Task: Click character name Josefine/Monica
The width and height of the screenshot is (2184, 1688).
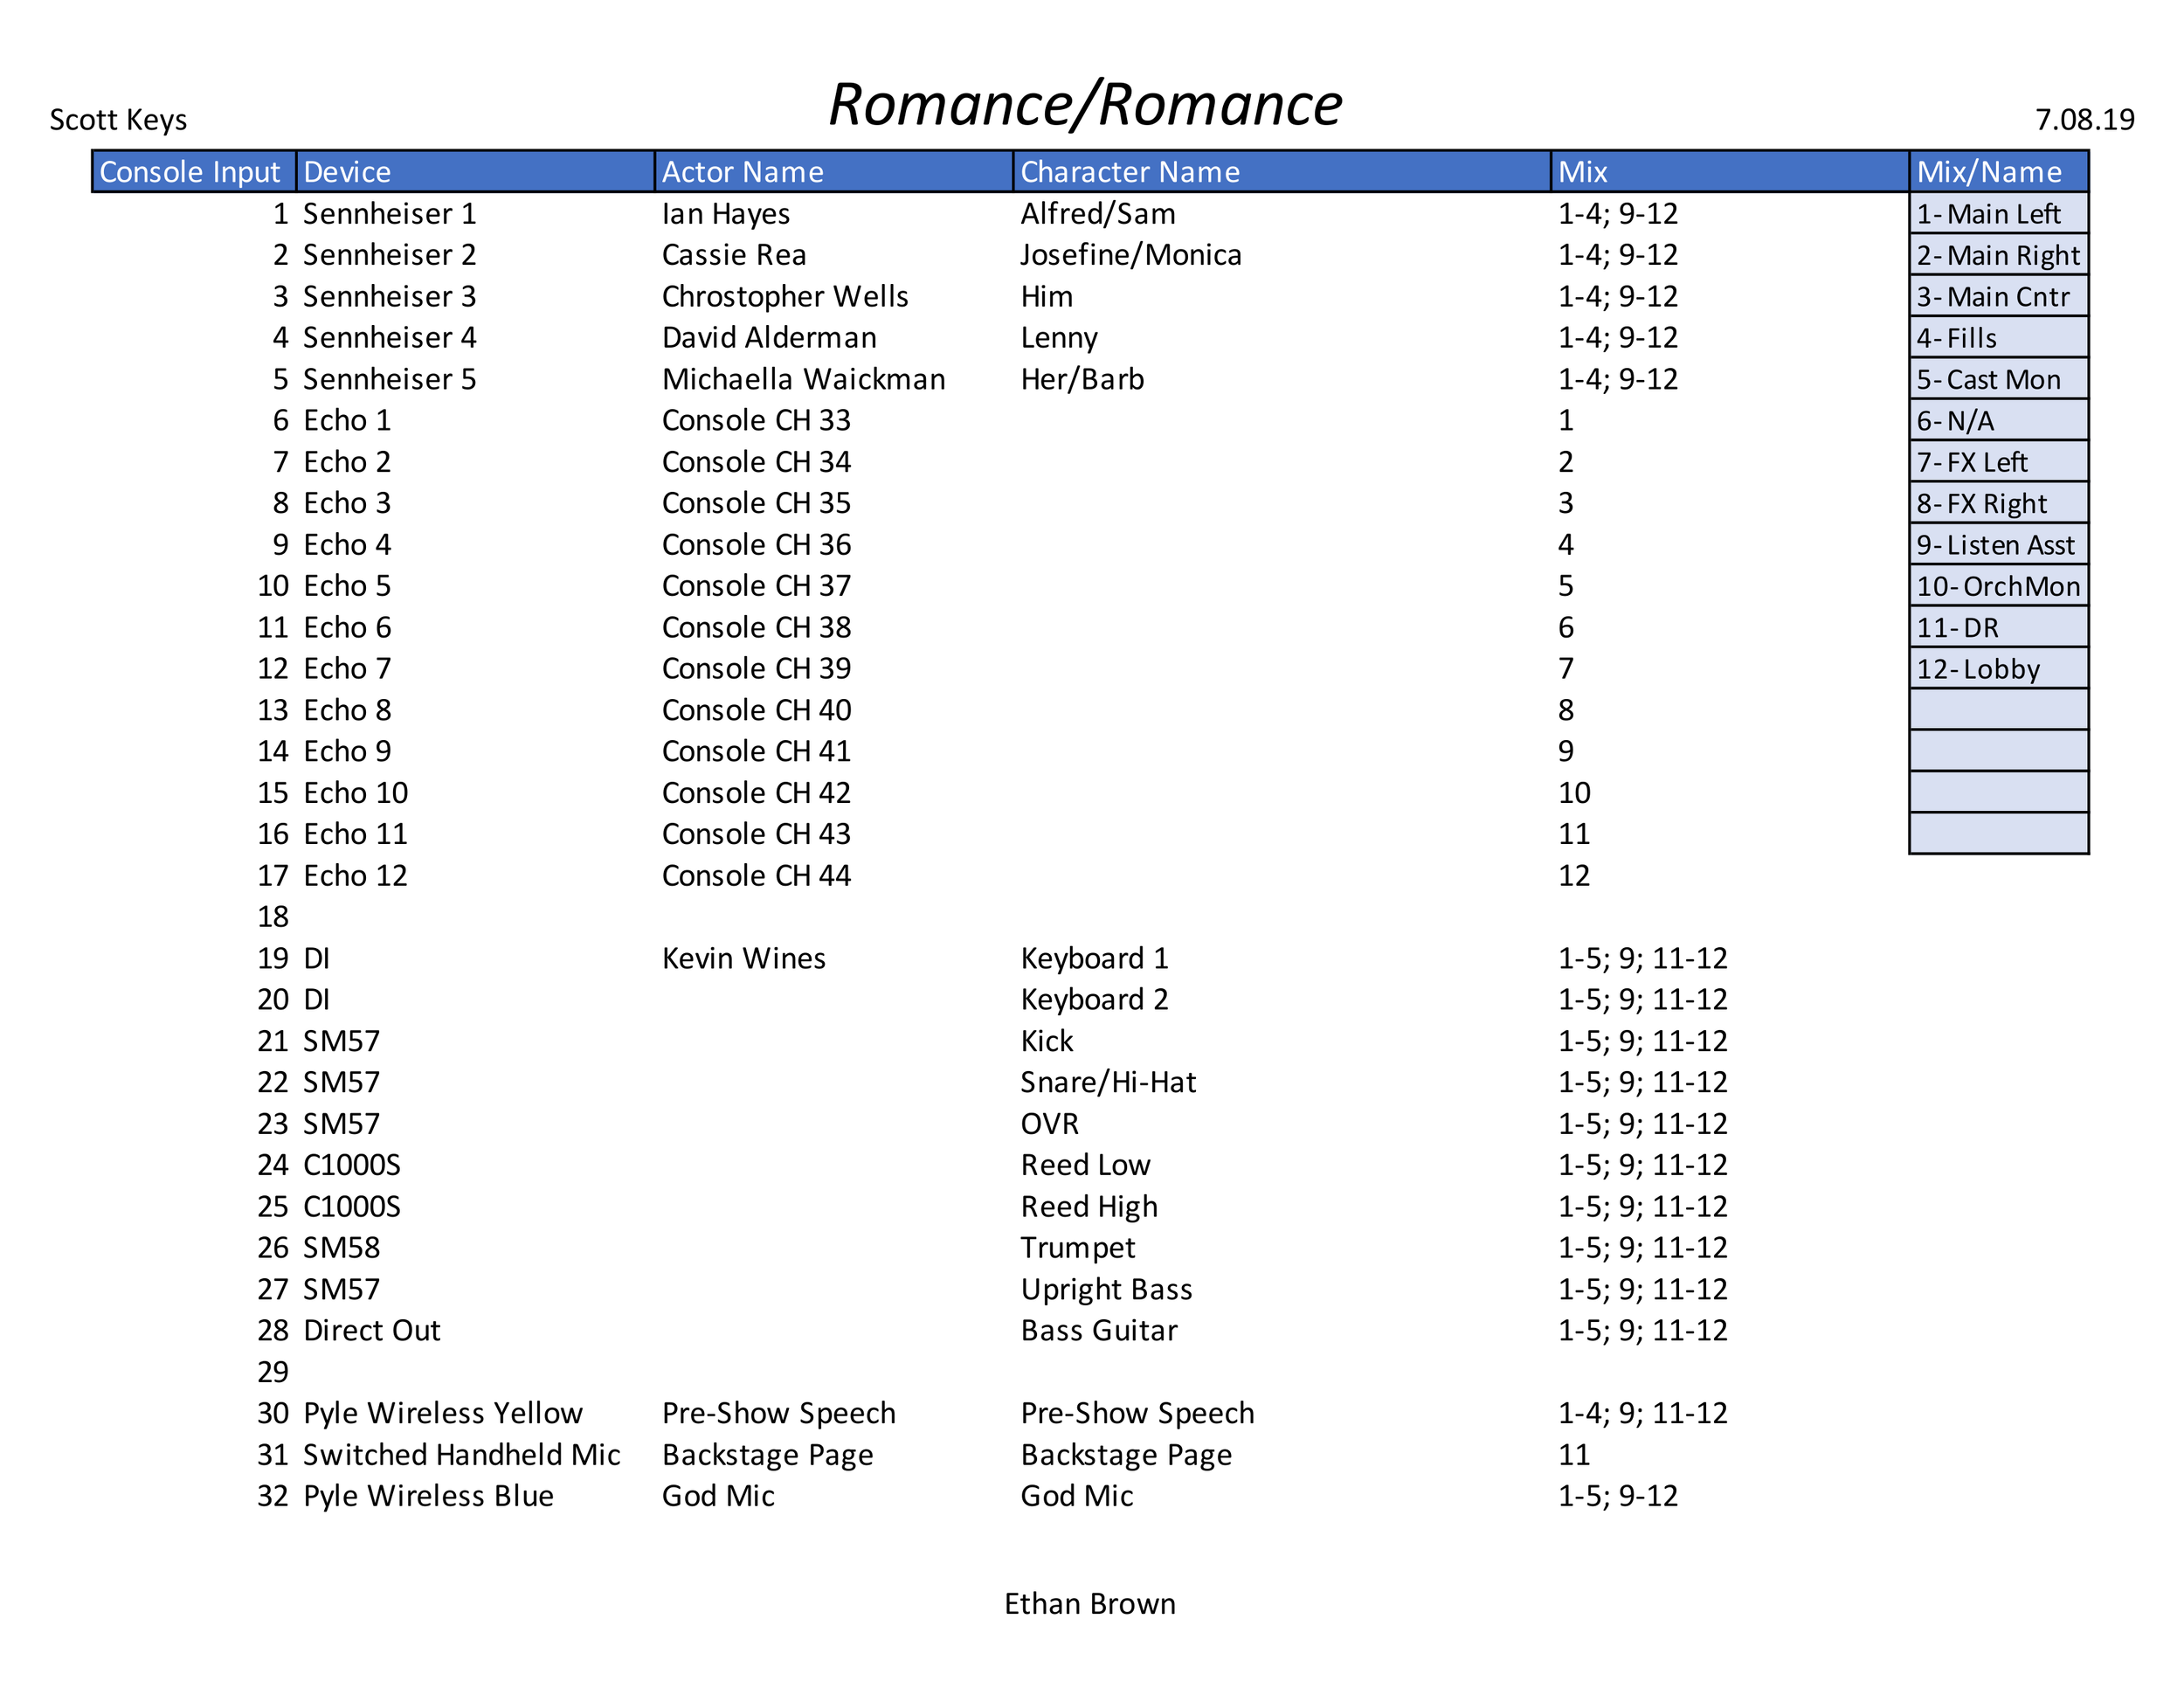Action: [1131, 255]
